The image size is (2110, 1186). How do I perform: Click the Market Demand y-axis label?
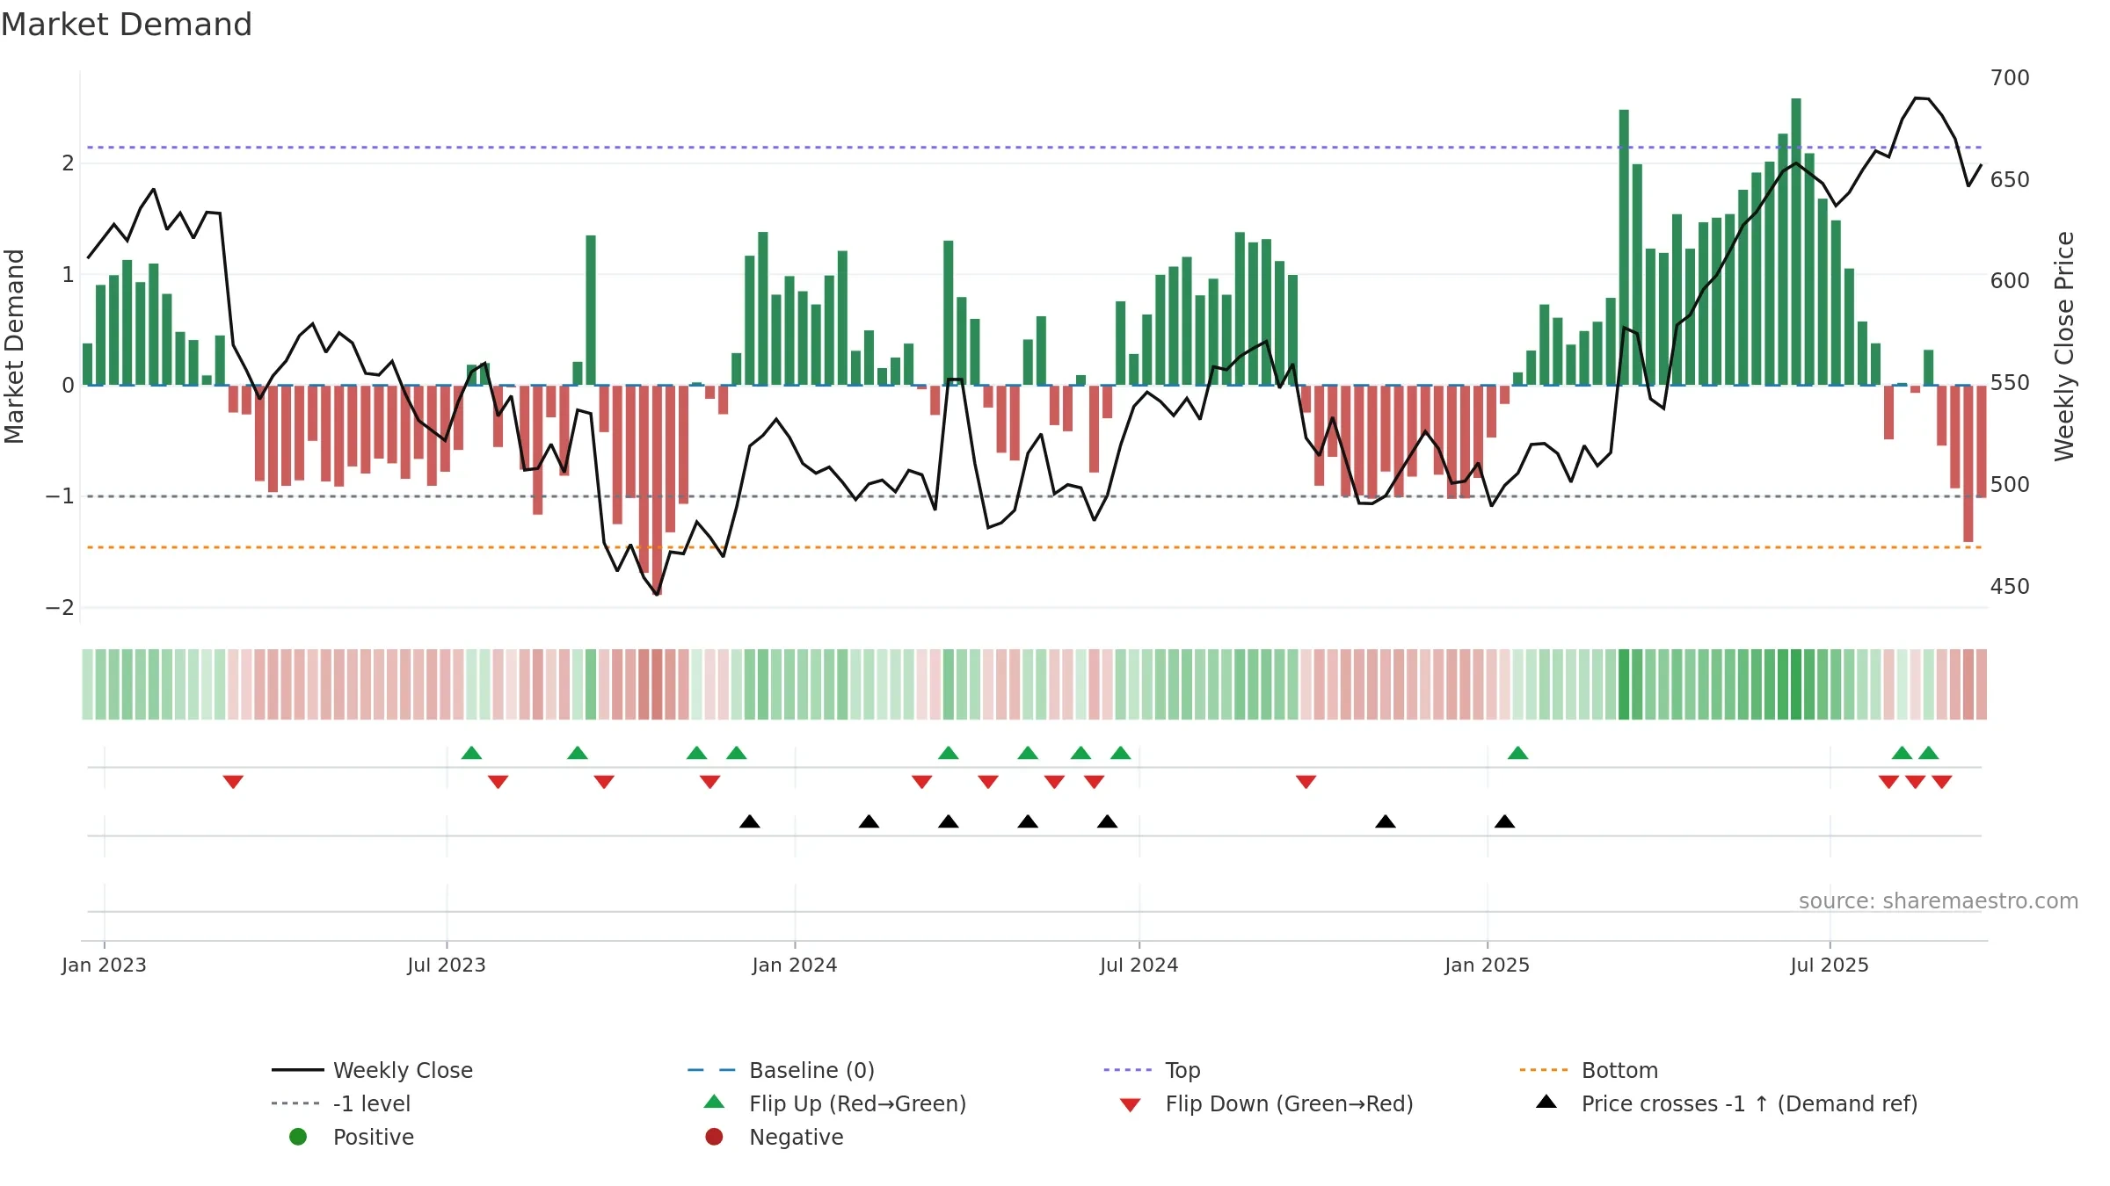[14, 346]
